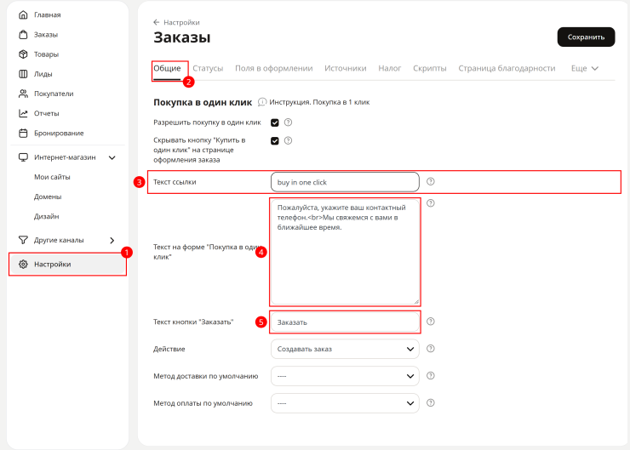The height and width of the screenshot is (450, 630).
Task: Open Дизайн submenu item
Action: [x=47, y=216]
